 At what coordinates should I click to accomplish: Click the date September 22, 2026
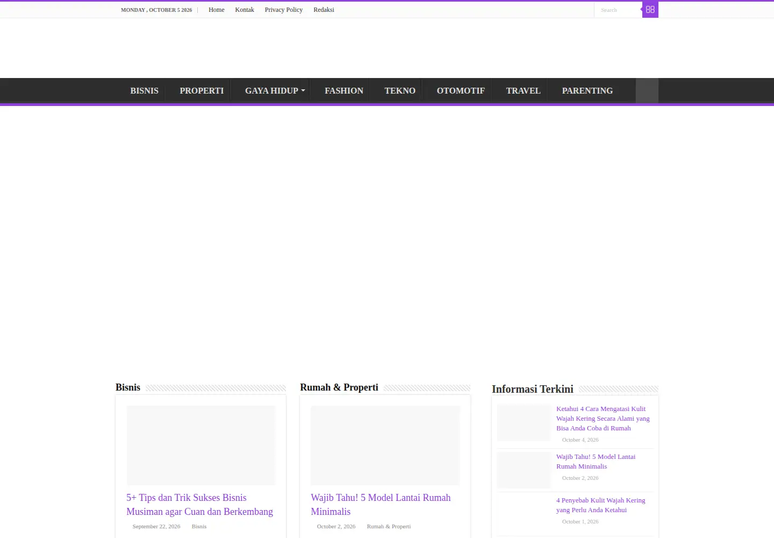(x=156, y=526)
